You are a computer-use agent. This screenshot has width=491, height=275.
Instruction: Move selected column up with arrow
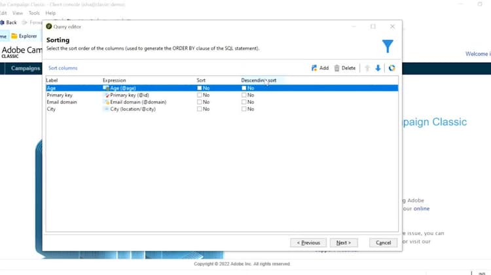(x=367, y=68)
